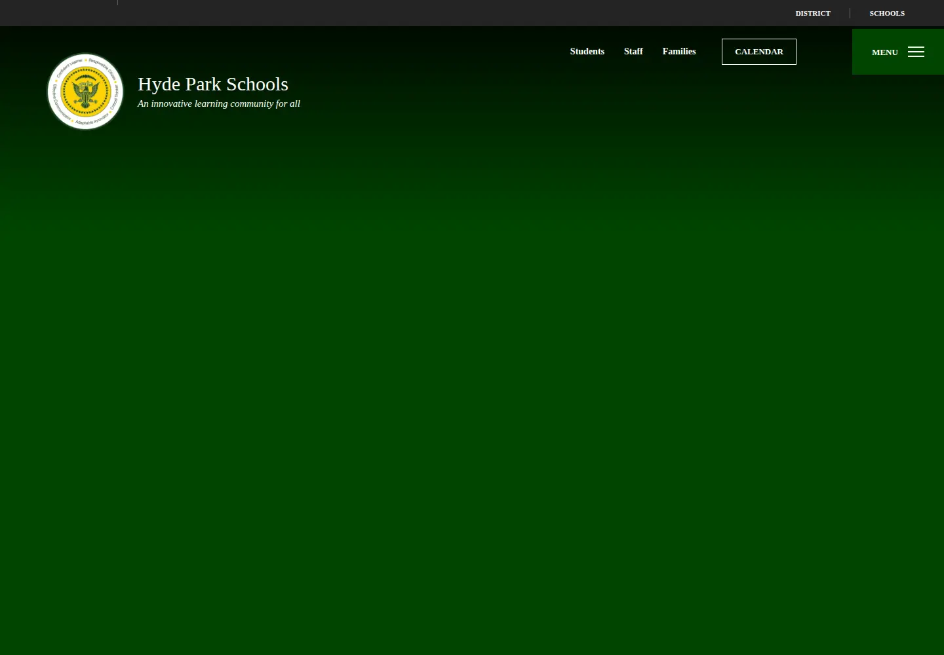The height and width of the screenshot is (655, 944).
Task: Click tagline 'An innovative learning community for all'
Action: click(219, 103)
